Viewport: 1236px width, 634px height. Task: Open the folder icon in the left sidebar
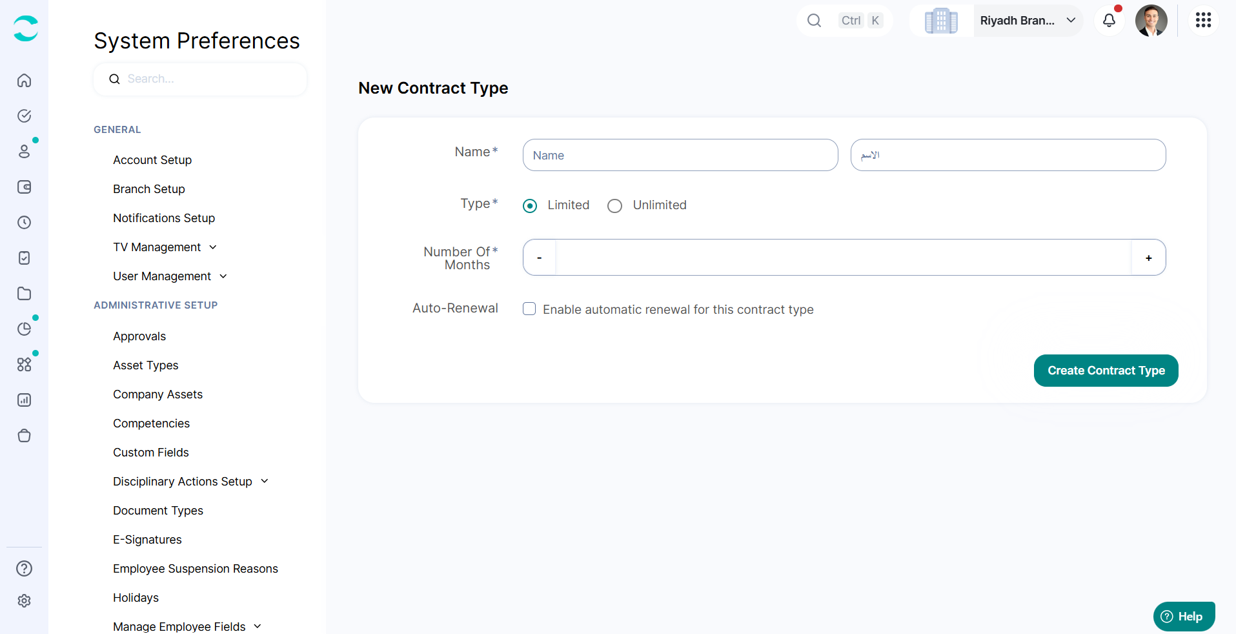click(24, 294)
